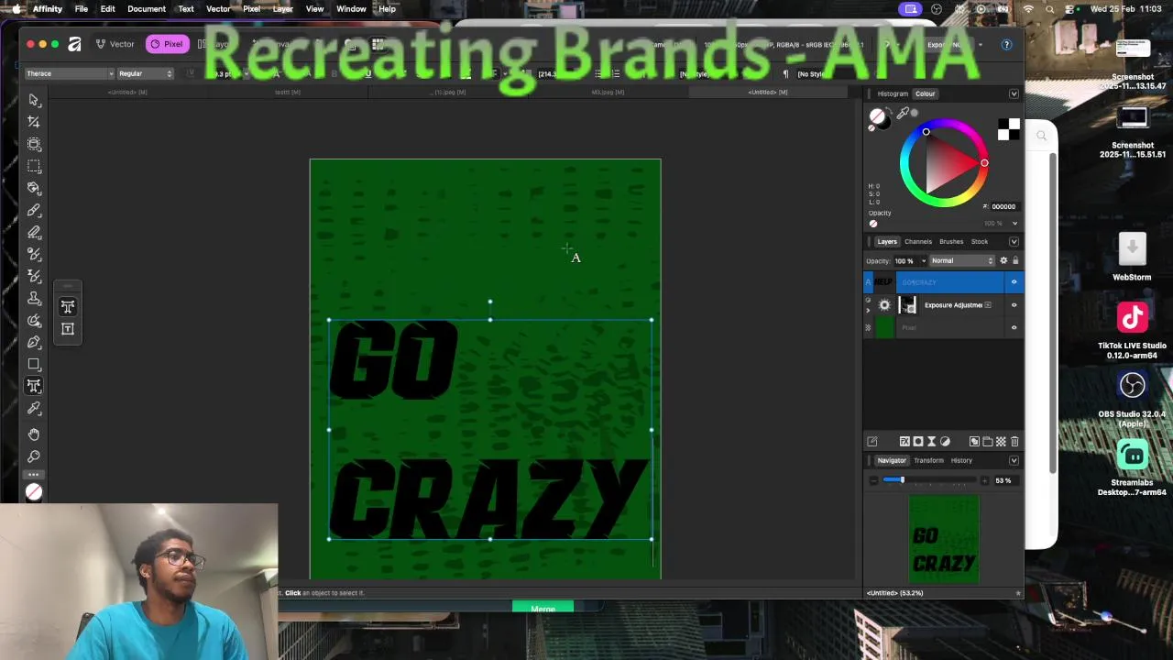
Task: Switch to the Stock tab
Action: (x=980, y=242)
